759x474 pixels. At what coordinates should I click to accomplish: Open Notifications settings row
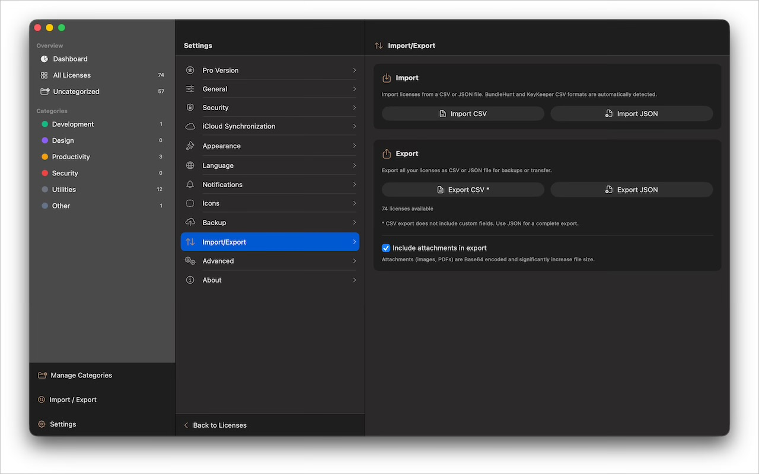(x=270, y=184)
